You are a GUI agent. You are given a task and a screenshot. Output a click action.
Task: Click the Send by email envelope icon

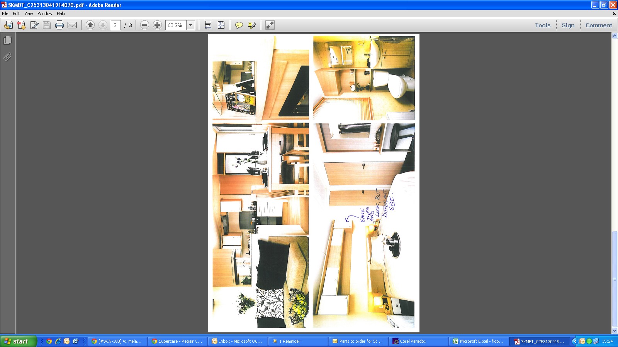coord(72,25)
